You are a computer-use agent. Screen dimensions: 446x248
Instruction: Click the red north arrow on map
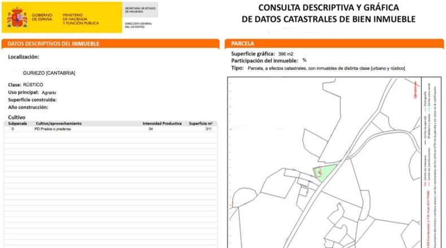click(416, 90)
